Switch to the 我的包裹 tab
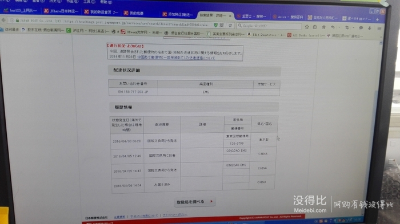400x224 pixels. (x=134, y=13)
